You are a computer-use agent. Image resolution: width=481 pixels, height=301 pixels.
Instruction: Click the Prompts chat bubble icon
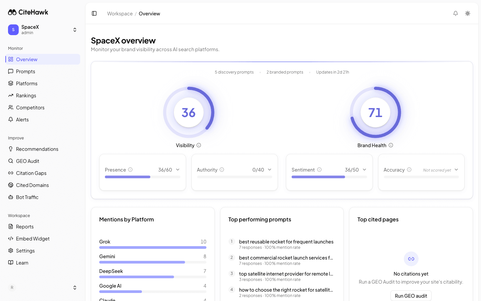coord(11,71)
